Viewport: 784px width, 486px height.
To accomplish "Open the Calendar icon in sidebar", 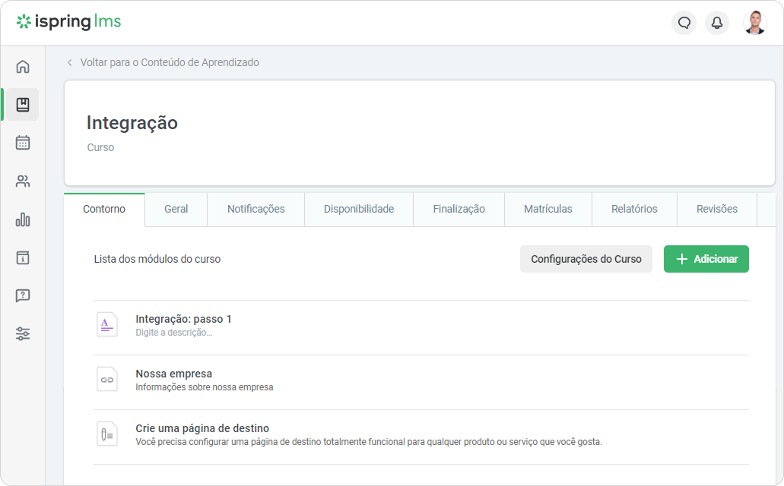I will click(23, 143).
